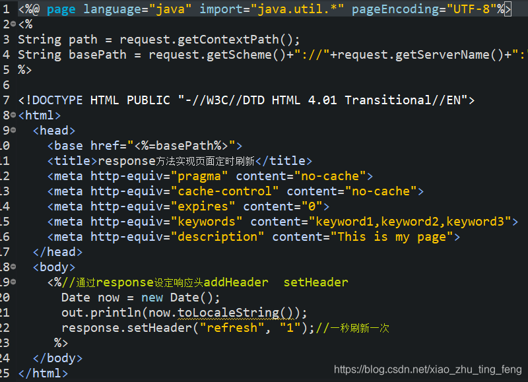Collapse the scriptlet fold marker on line 2
Image resolution: width=528 pixels, height=382 pixels.
(x=13, y=24)
